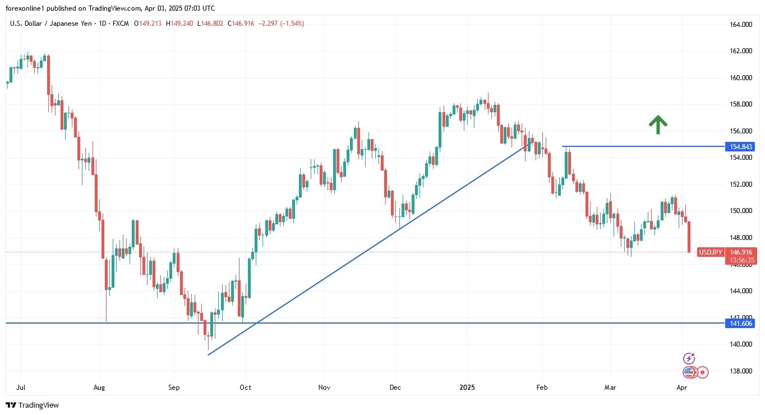Click the 2025 label on time axis
The height and width of the screenshot is (415, 765).
point(467,387)
